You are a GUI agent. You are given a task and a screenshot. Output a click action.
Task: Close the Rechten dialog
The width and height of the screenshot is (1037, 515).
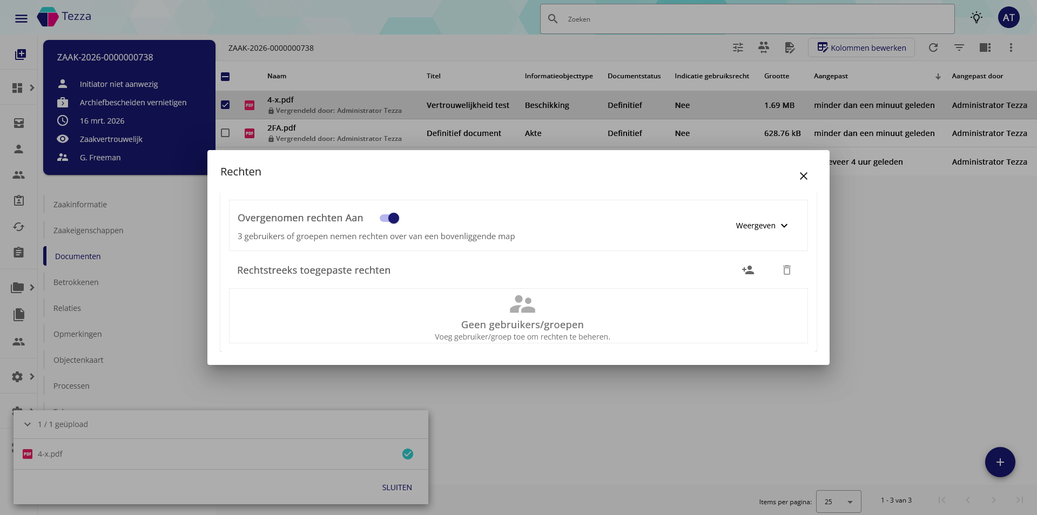click(x=804, y=176)
